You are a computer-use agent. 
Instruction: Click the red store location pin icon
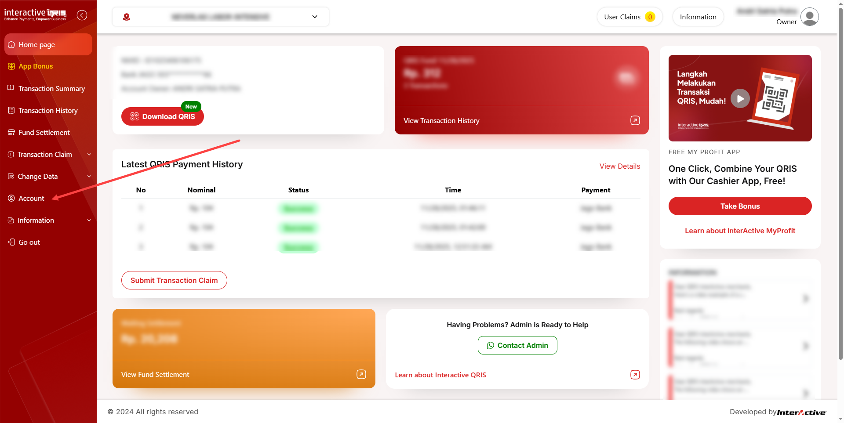coord(127,17)
